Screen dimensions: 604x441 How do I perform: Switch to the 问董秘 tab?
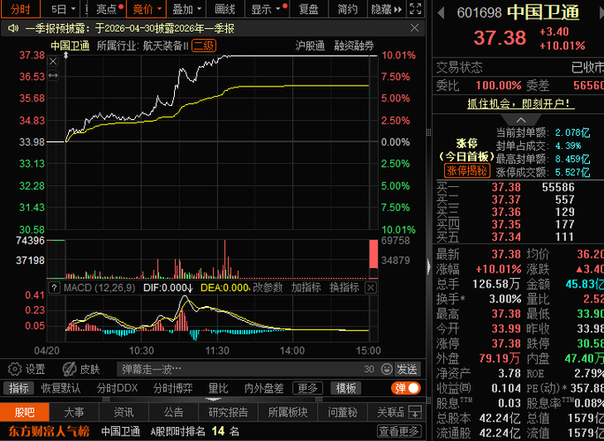(x=343, y=413)
